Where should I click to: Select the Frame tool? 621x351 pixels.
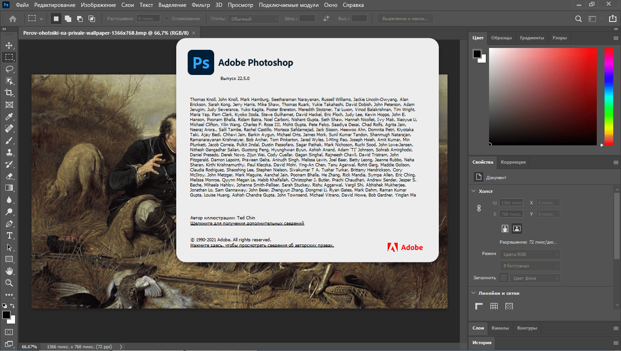pos(9,105)
